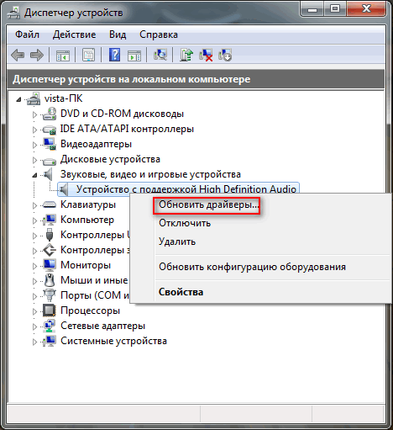Select the vista-ПК label
Screen dimensions: 393x430
(63, 98)
